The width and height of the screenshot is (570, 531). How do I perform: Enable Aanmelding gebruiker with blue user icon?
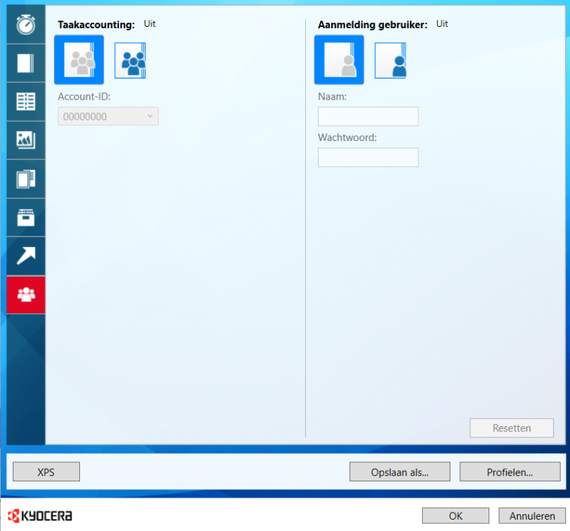pos(390,60)
